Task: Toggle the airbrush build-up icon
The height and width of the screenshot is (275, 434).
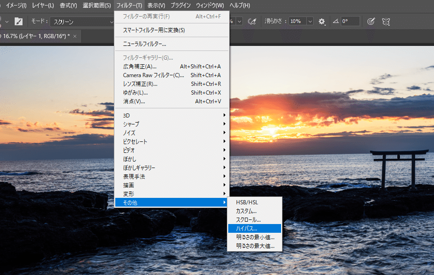Action: point(252,21)
